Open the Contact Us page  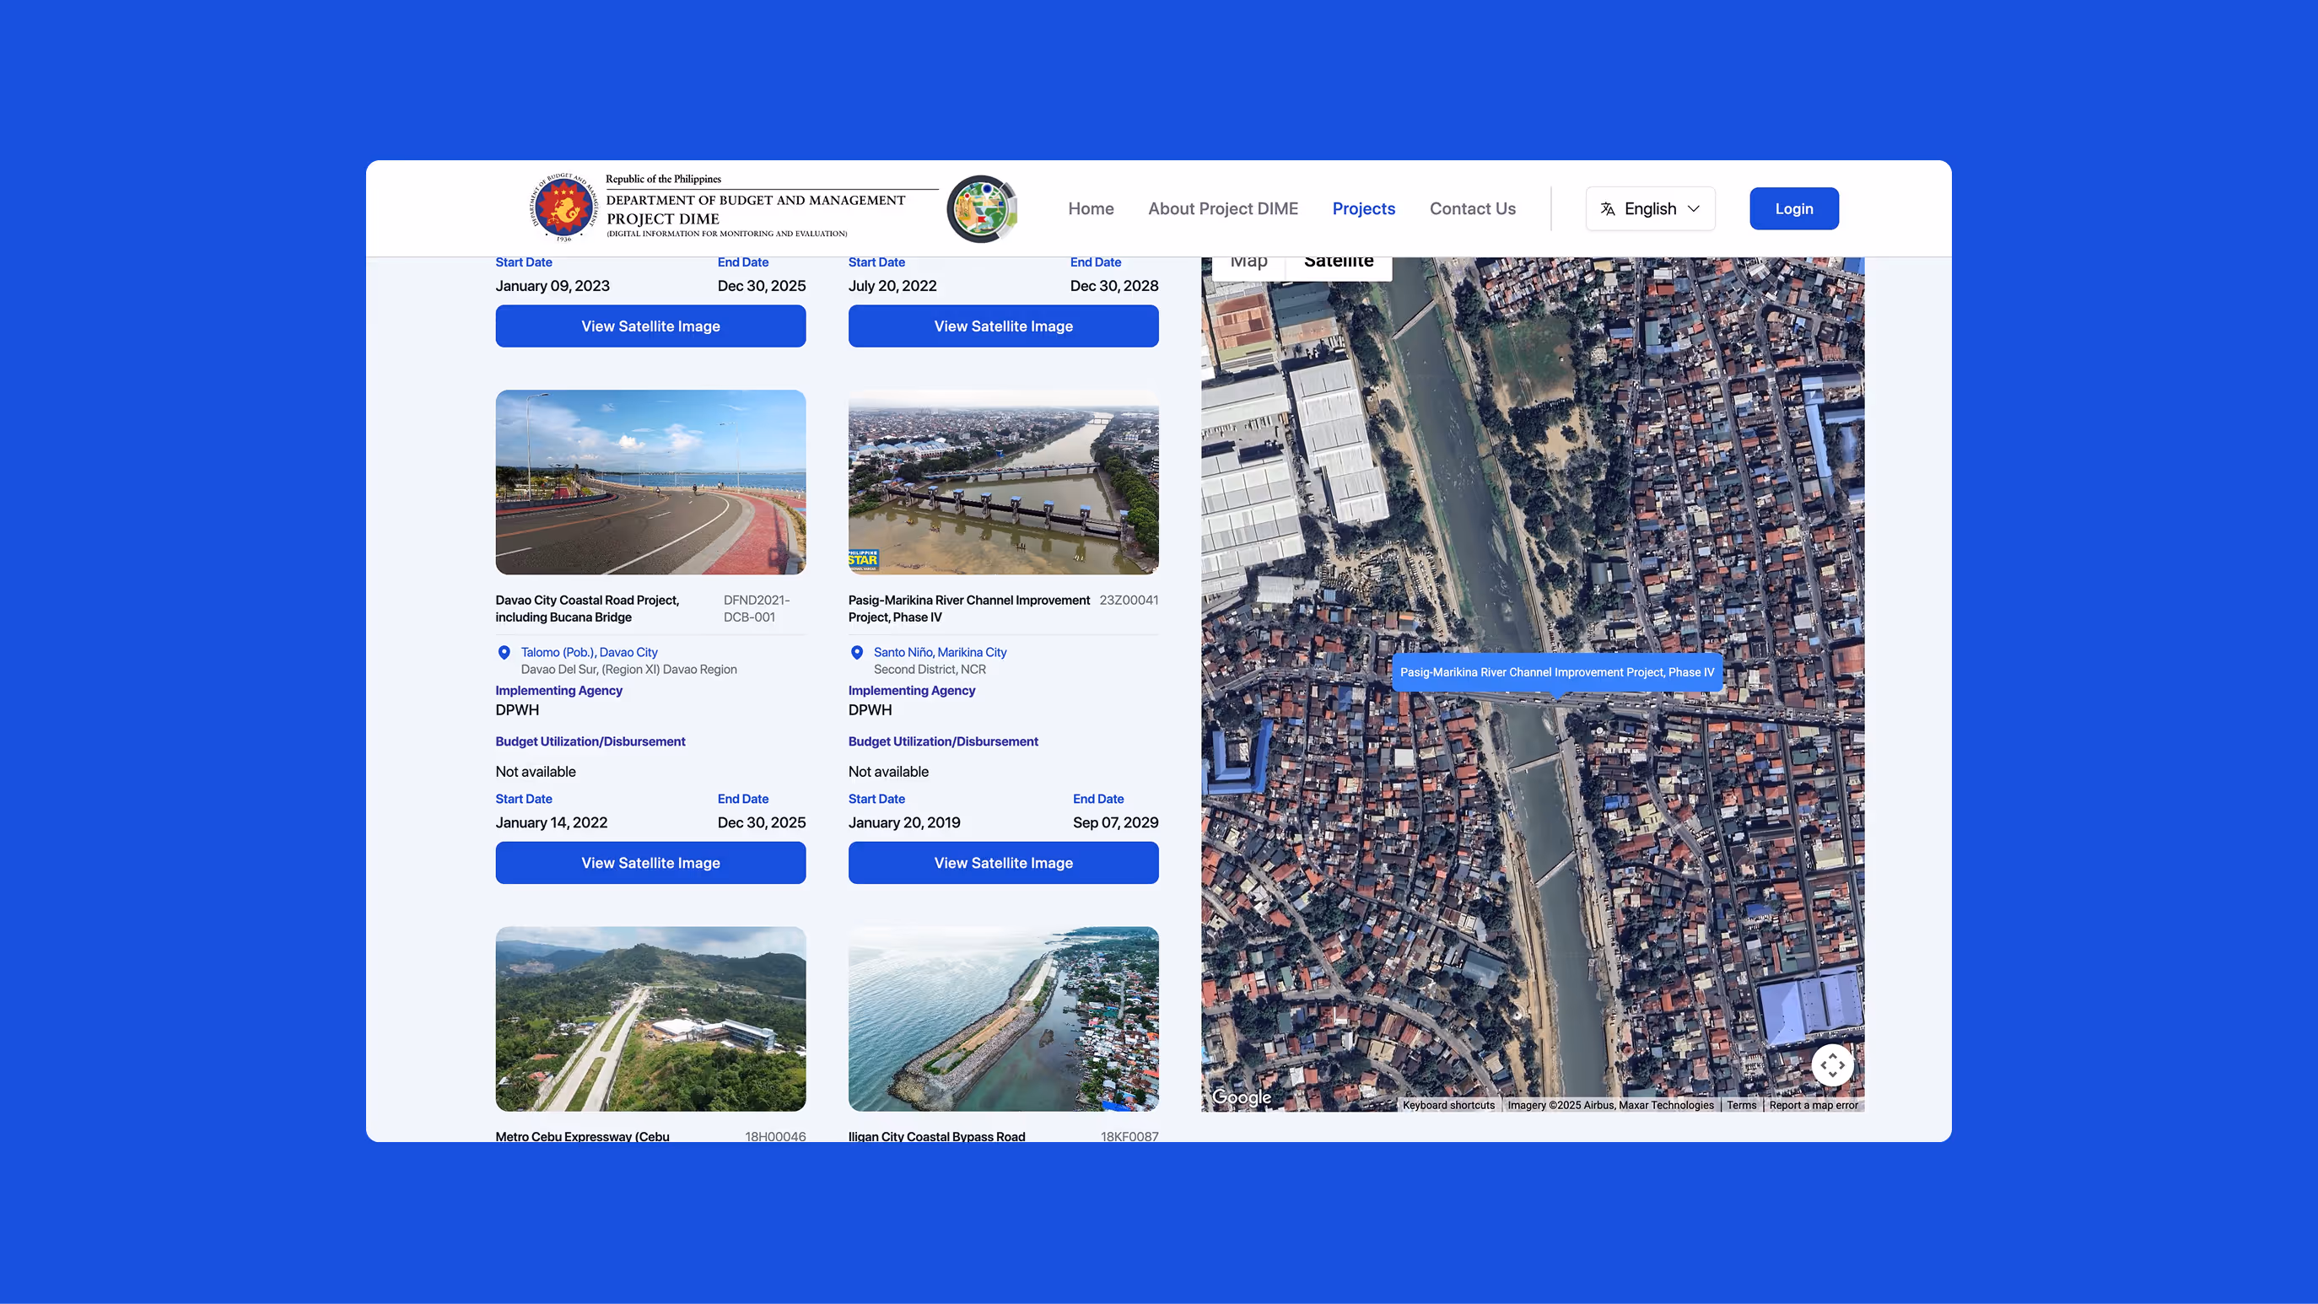[1472, 207]
